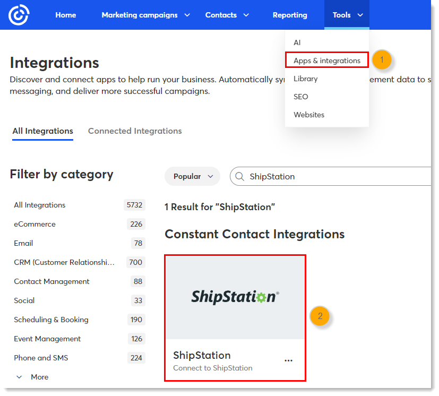439x396 pixels.
Task: Open the ShipStation logo thumbnail
Action: pyautogui.click(x=235, y=297)
